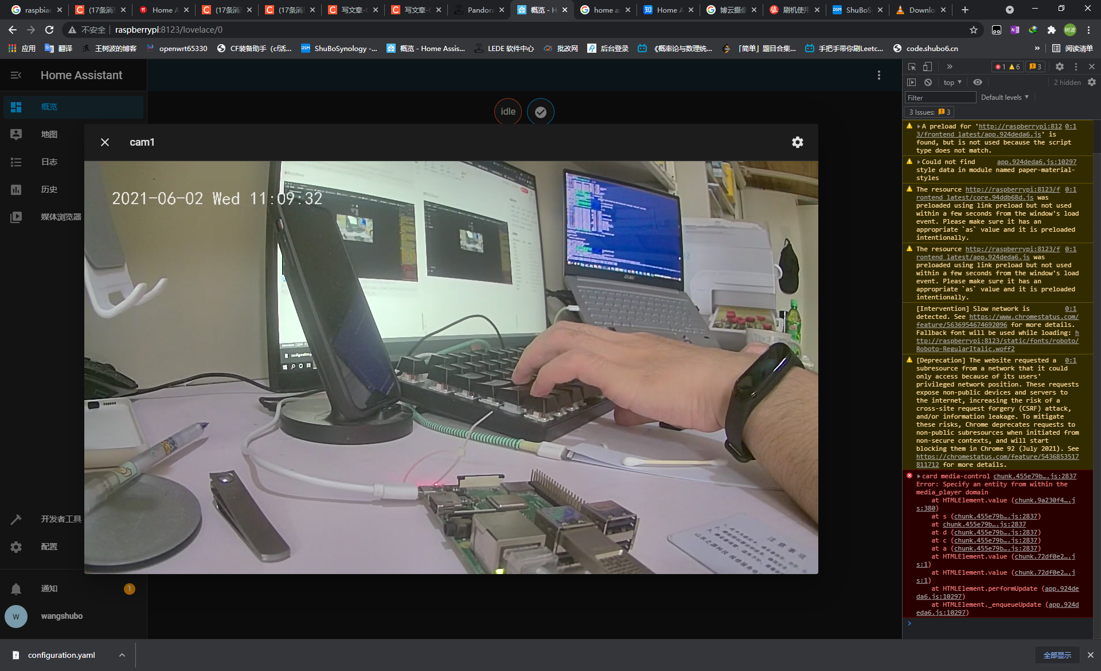Expand more DevTools tabs chevron
The image size is (1101, 671).
950,67
